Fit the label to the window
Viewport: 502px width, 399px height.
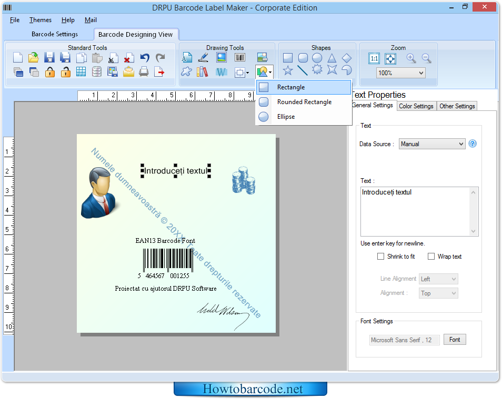(x=390, y=58)
